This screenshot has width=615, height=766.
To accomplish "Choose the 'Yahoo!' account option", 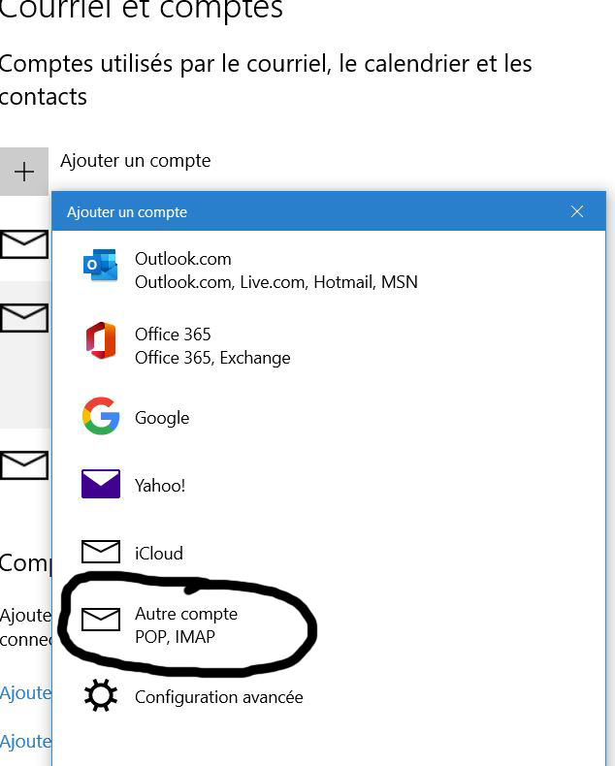I will [x=160, y=486].
